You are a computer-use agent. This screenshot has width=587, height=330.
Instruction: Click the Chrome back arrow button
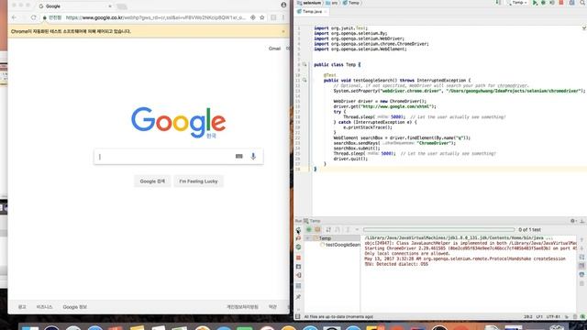(15, 17)
